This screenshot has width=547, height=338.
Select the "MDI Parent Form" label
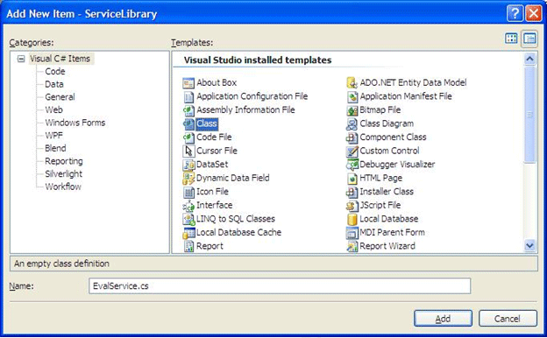tap(392, 233)
